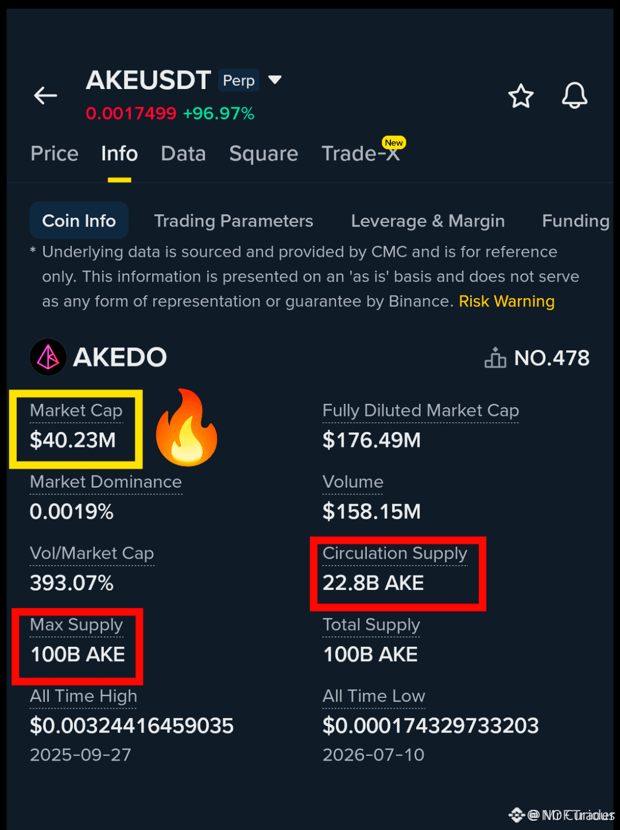Tap the Vol/Market Cap label for explanation
Image resolution: width=620 pixels, height=830 pixels.
(x=92, y=553)
